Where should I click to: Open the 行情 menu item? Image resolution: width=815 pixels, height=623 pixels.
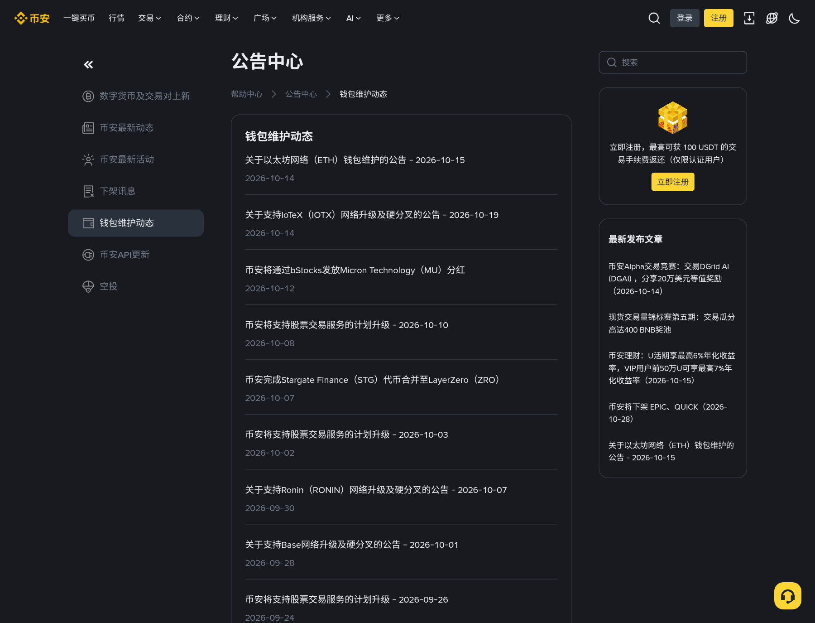116,18
